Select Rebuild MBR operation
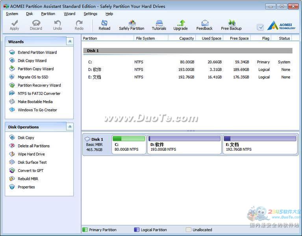Viewport: 302px width, 236px height. coord(28,179)
